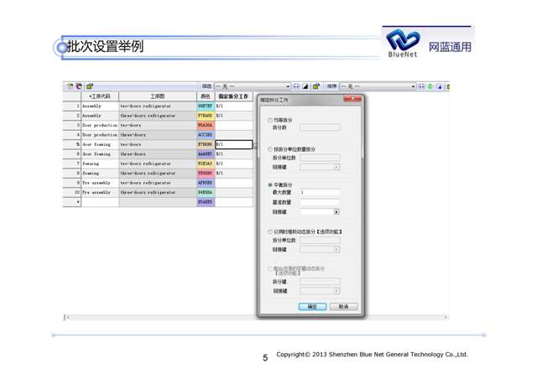The height and width of the screenshot is (379, 537).
Task: Click the first icon in the grid toolbar
Action: point(70,86)
